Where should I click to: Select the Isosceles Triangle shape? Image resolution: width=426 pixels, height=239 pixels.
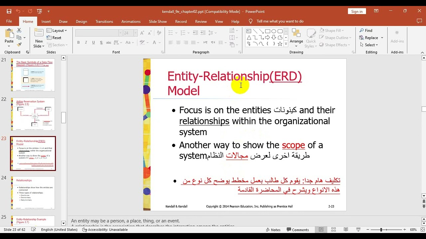point(249,38)
